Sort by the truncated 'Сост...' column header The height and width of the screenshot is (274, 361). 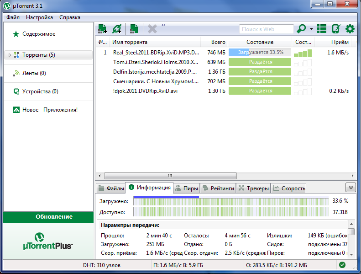pos(303,42)
